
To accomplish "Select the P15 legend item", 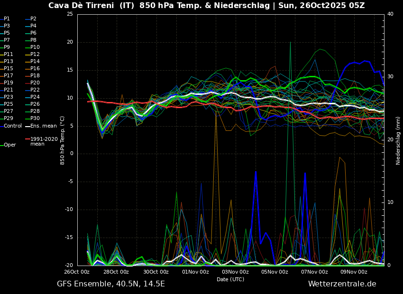I will tap(9, 69).
